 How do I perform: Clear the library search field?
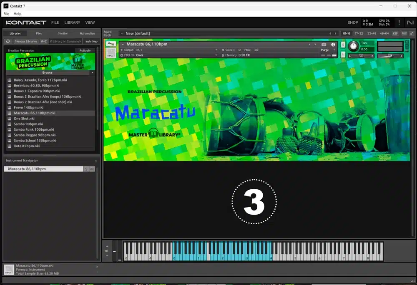click(x=80, y=41)
